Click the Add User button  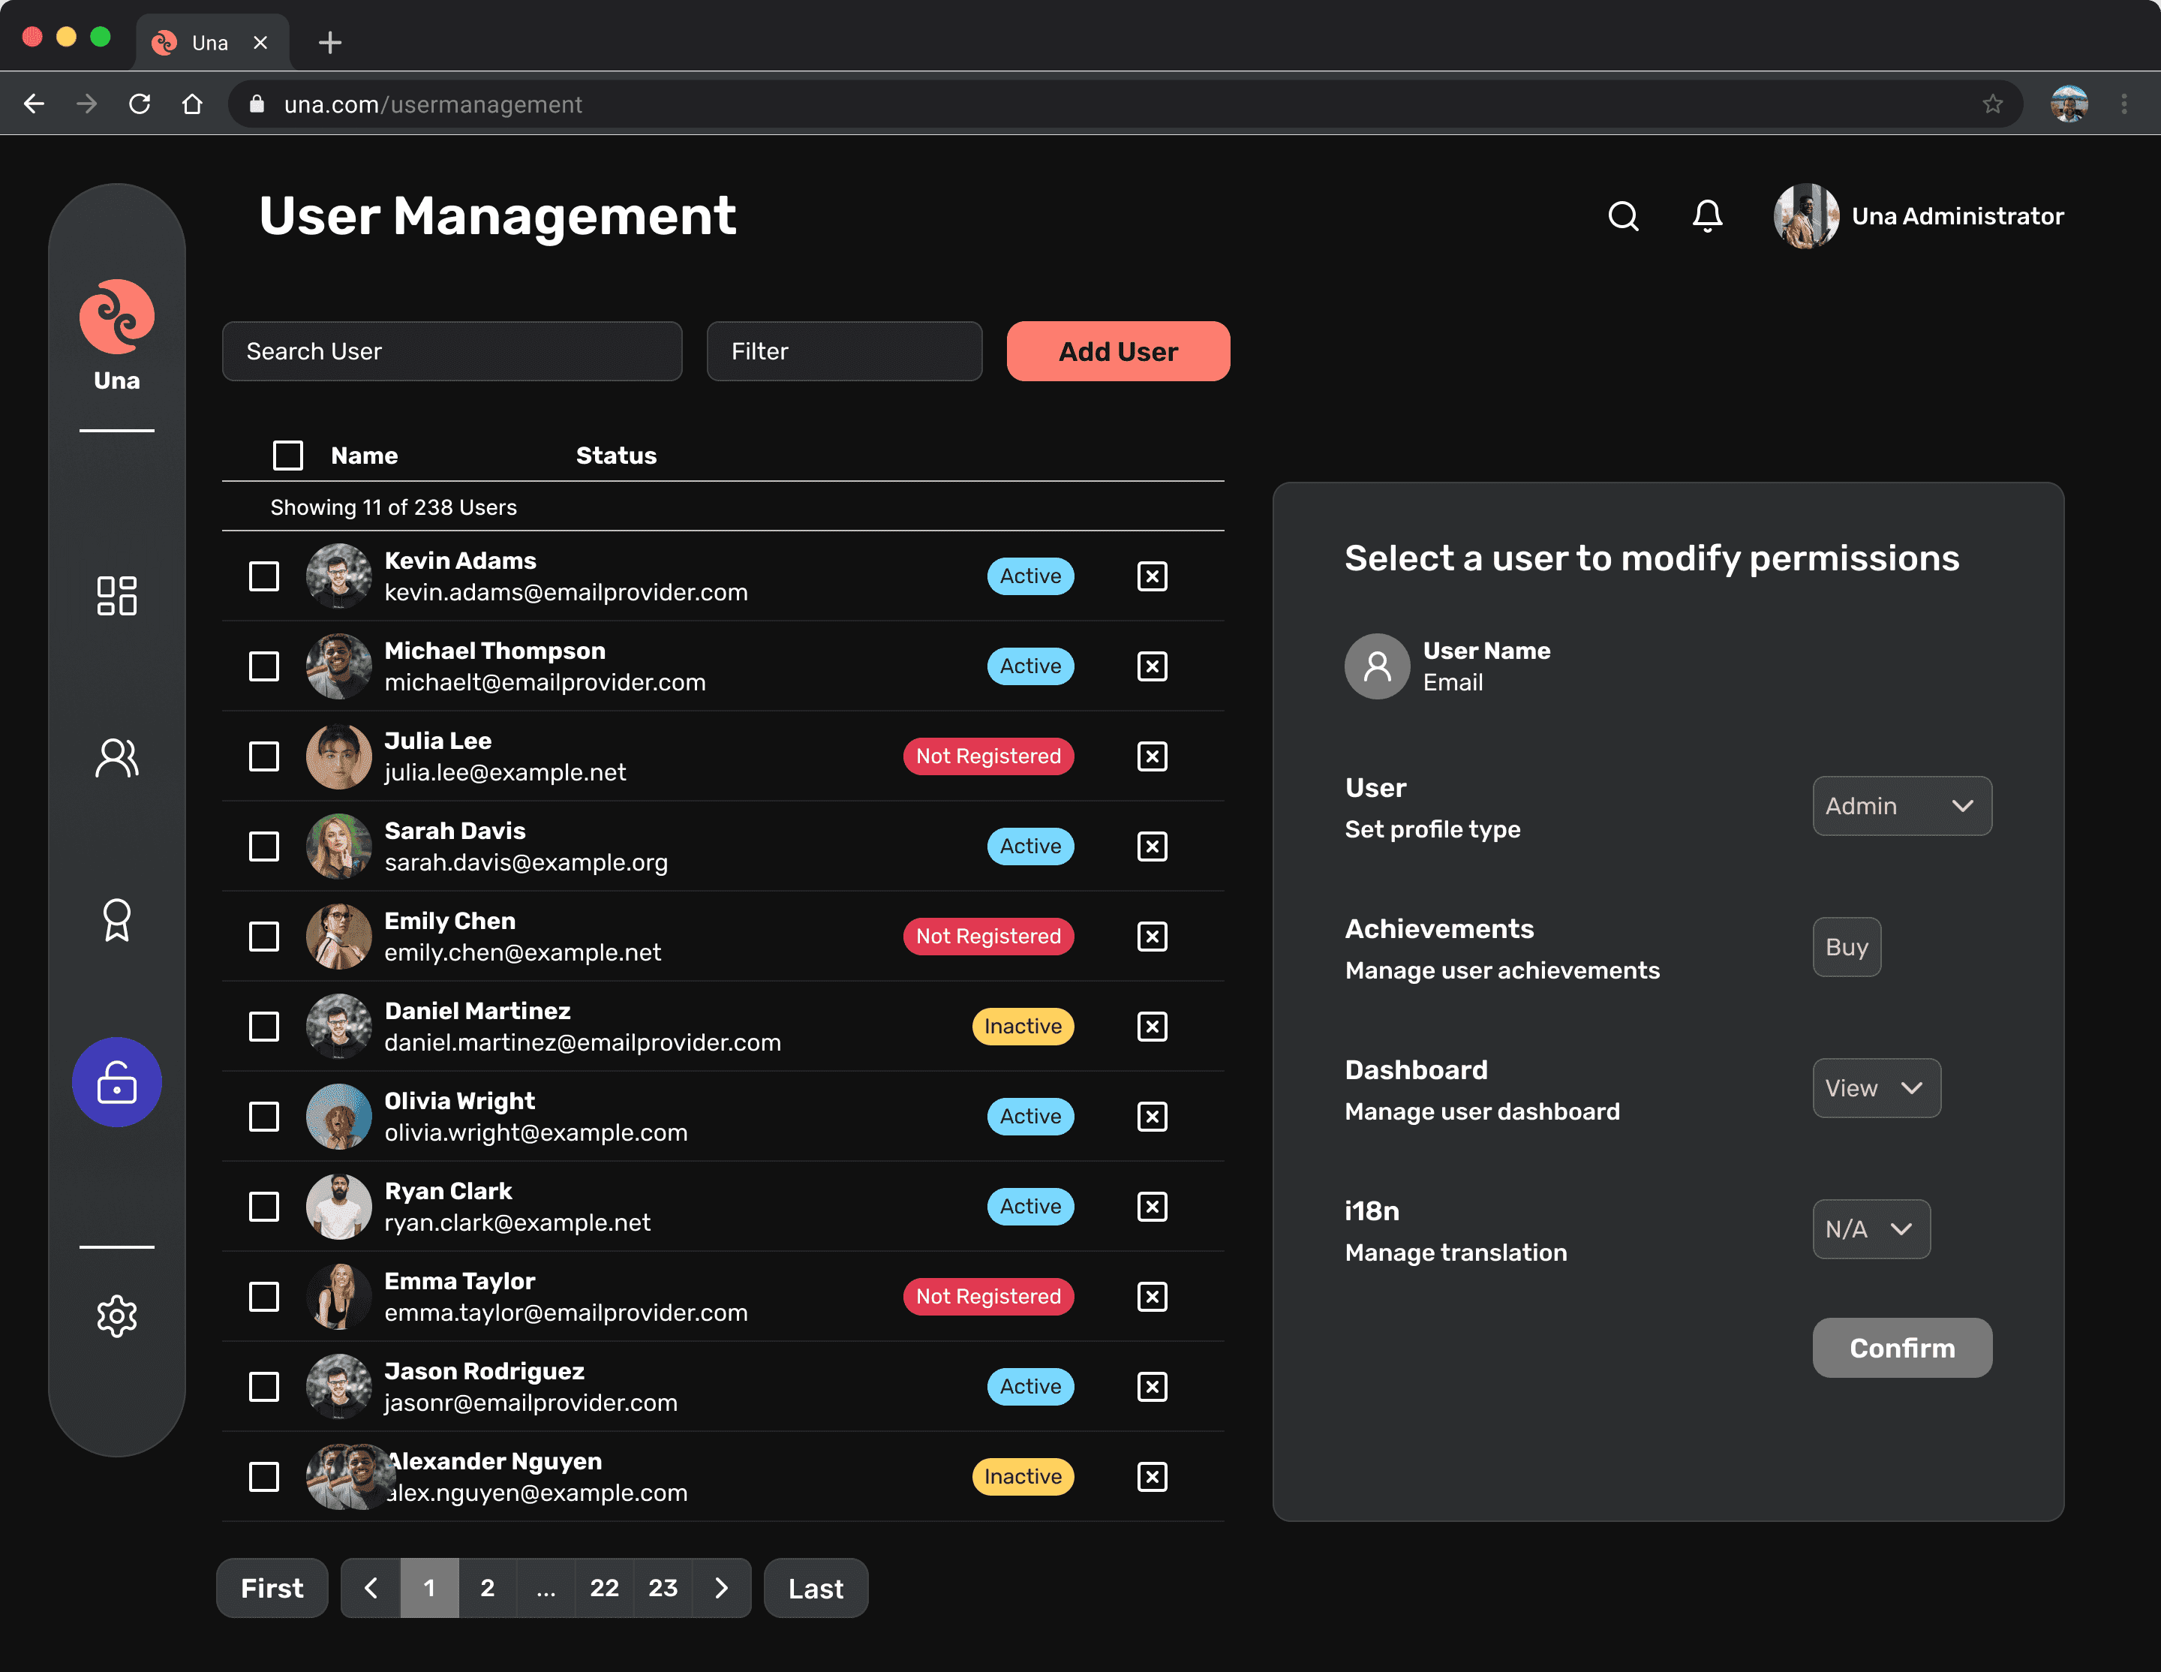coord(1117,351)
